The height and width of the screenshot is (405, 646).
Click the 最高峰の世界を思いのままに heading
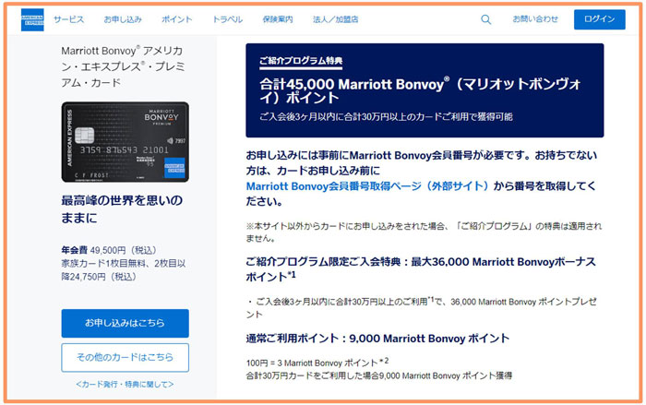122,209
